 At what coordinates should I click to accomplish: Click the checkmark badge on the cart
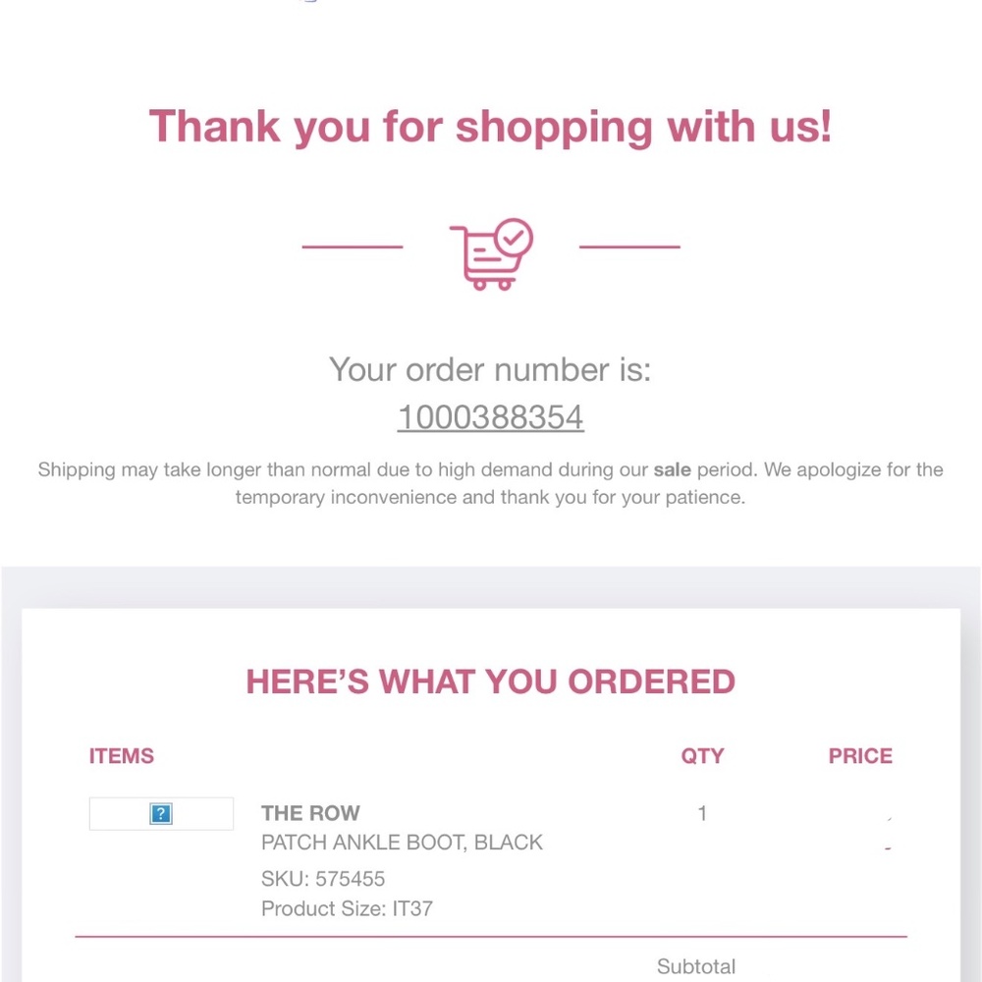coord(513,237)
